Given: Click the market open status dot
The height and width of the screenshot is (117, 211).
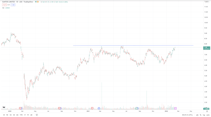Looking at the screenshot, I should [x=36, y=2].
